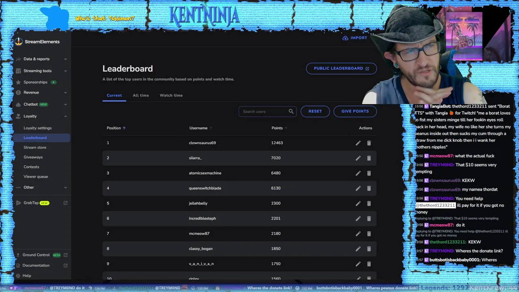Click the IMPORT button

[x=355, y=38]
